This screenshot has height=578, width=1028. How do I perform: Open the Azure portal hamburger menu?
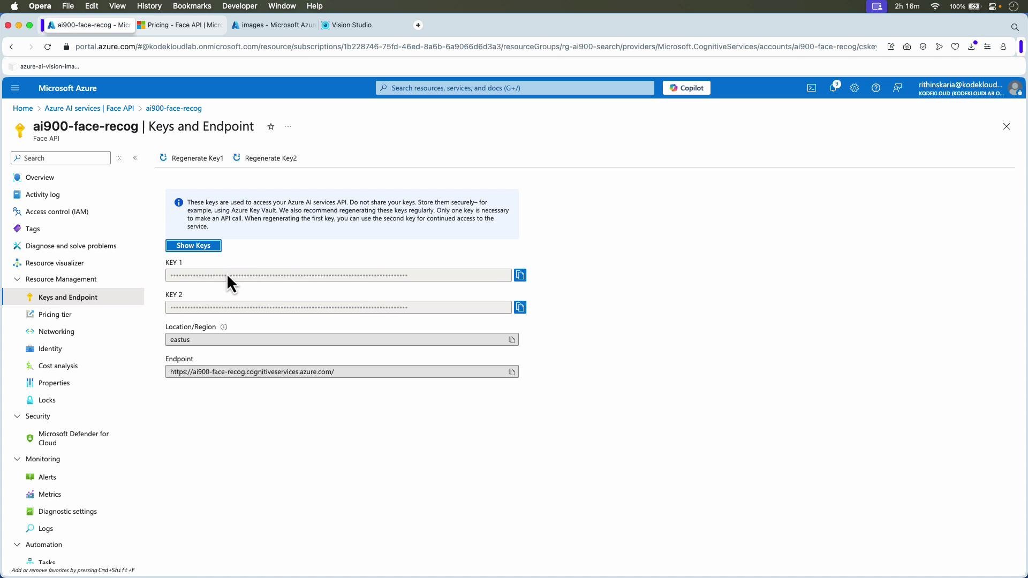tap(15, 88)
